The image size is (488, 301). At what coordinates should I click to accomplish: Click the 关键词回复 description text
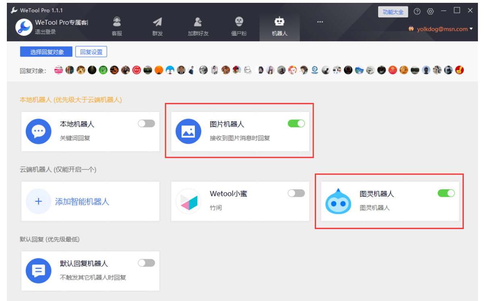(75, 138)
